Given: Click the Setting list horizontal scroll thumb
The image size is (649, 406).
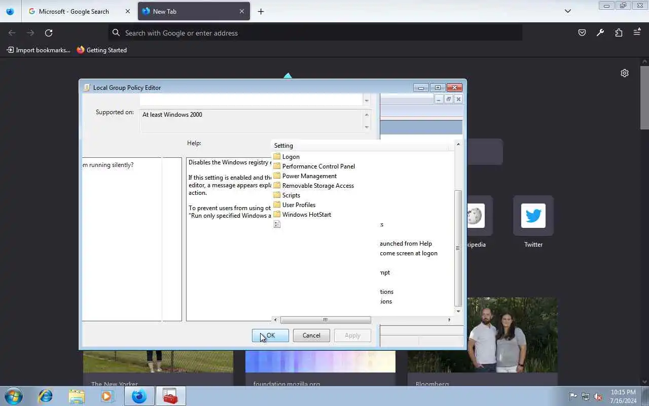Looking at the screenshot, I should 326,320.
